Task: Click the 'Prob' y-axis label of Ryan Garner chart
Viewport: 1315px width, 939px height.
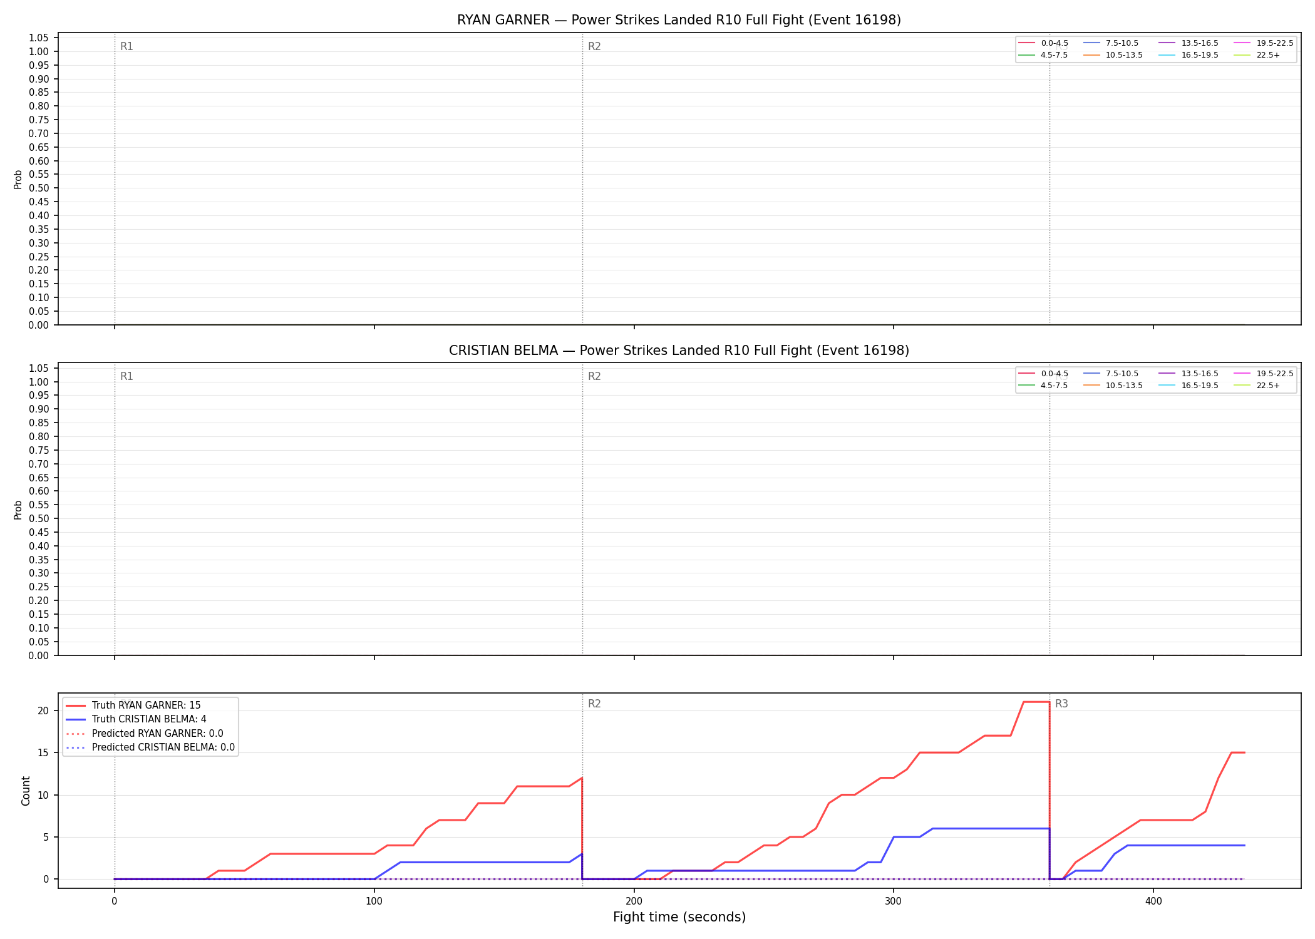Action: click(x=18, y=179)
